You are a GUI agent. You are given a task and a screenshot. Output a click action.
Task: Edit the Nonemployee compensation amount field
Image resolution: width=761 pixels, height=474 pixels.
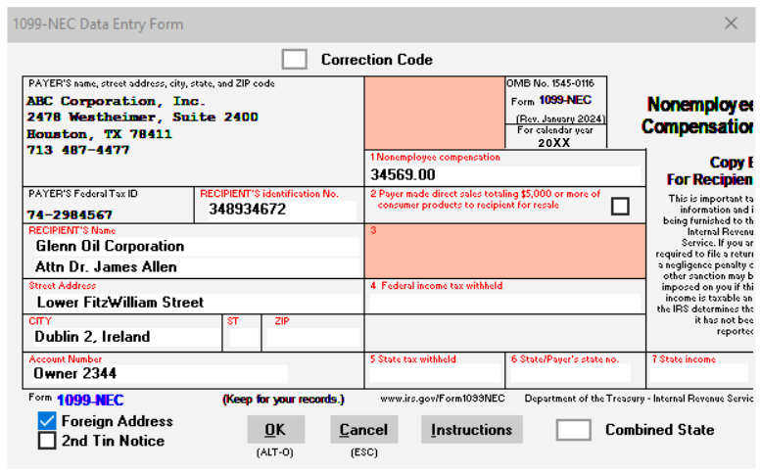[x=503, y=175]
